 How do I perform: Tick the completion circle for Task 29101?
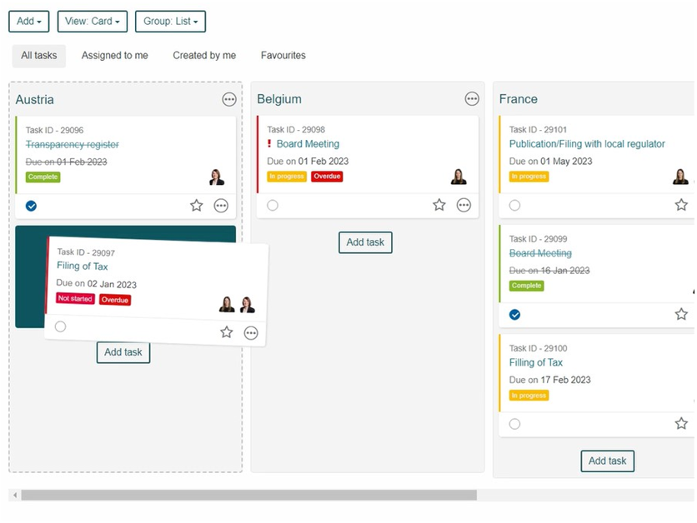514,205
